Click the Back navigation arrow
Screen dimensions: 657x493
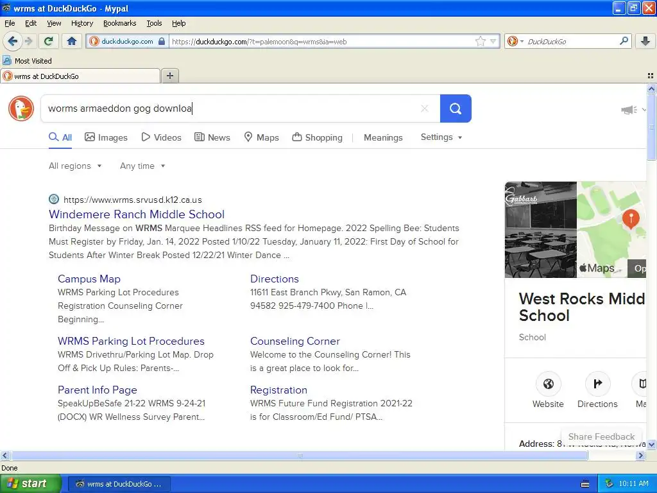[13, 41]
